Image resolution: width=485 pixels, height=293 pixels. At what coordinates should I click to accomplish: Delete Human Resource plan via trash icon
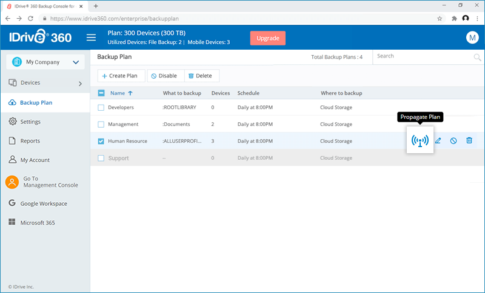tap(469, 140)
